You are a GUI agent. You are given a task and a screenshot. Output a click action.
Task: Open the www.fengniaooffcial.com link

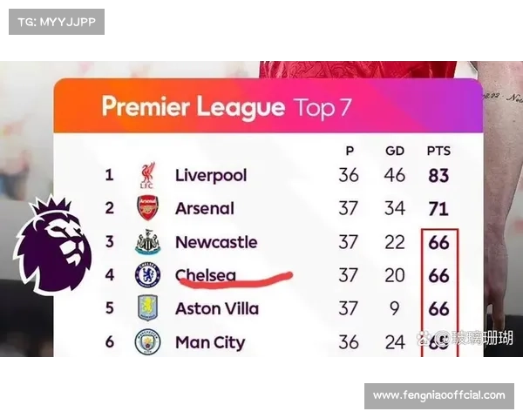tap(438, 395)
